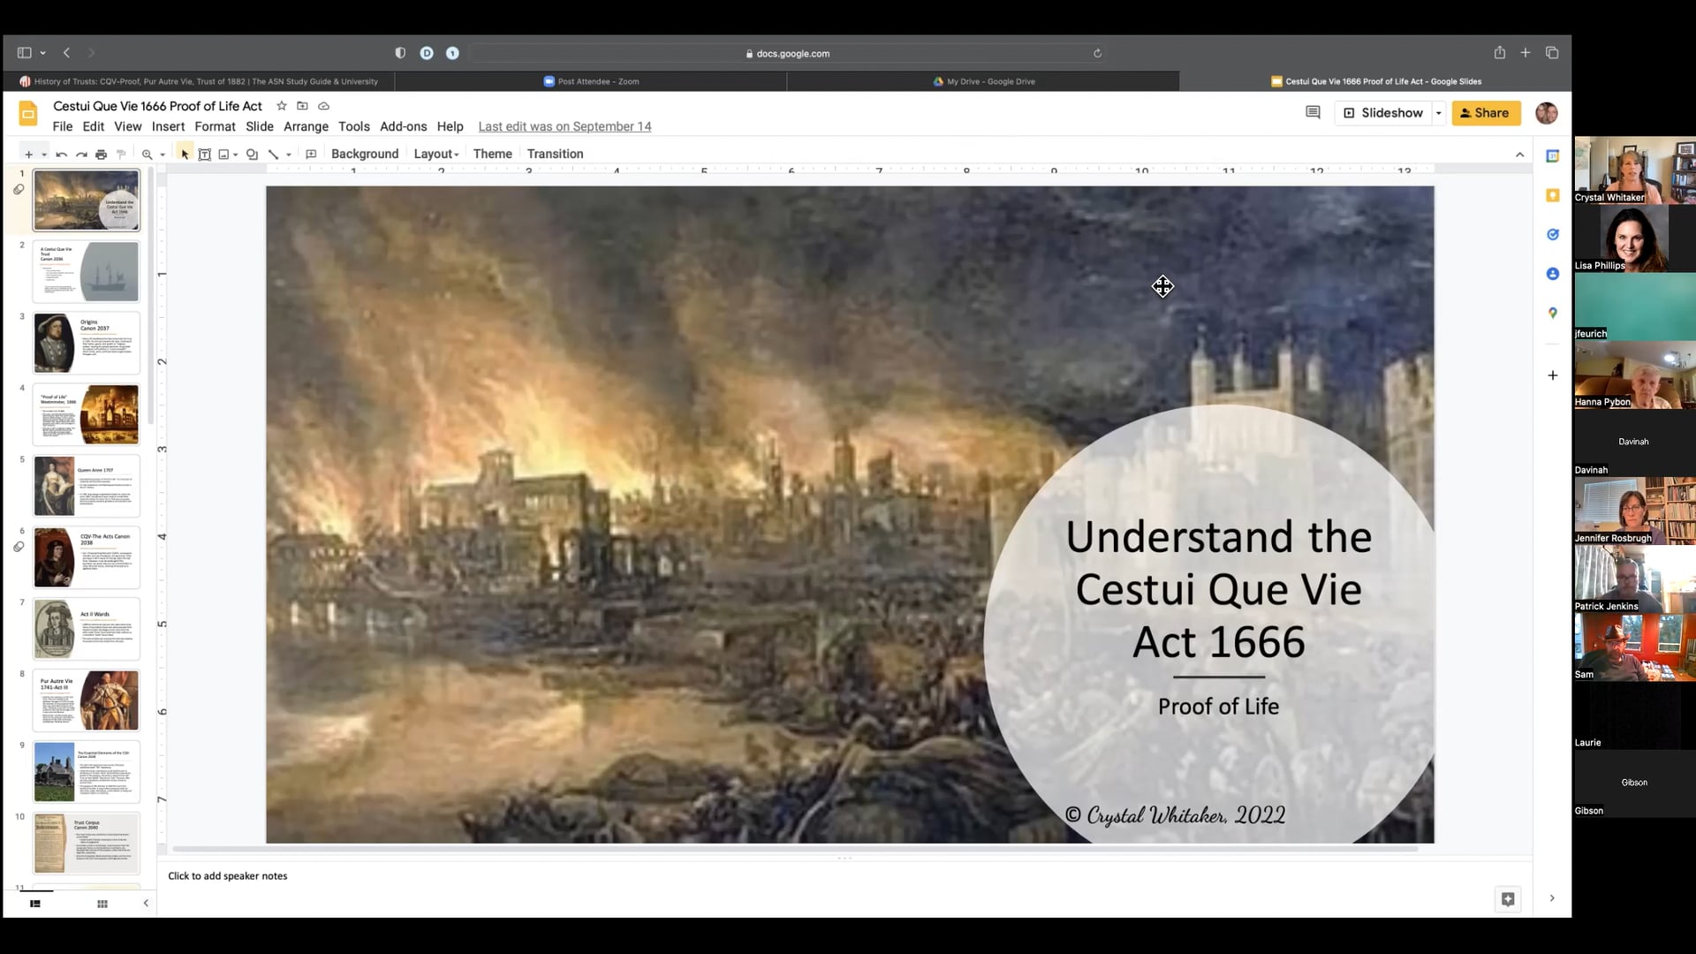
Task: Open the Edit menu
Action: (x=94, y=127)
